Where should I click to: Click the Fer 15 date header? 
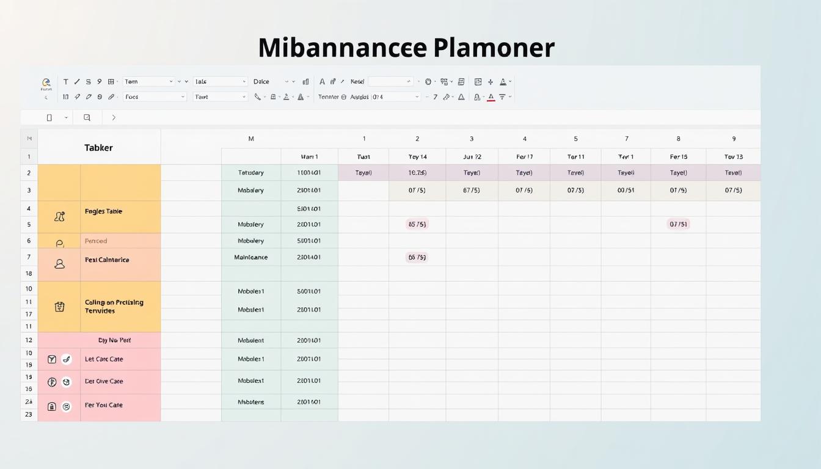679,157
